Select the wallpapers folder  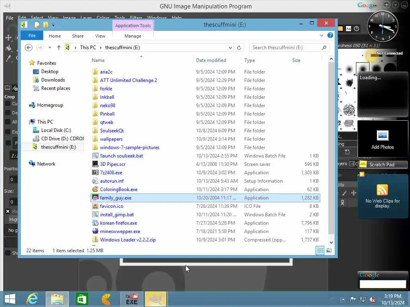111,139
